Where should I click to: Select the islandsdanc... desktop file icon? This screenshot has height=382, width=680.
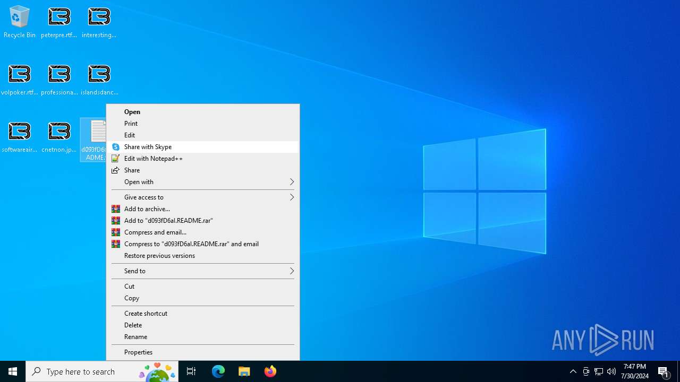click(x=99, y=80)
